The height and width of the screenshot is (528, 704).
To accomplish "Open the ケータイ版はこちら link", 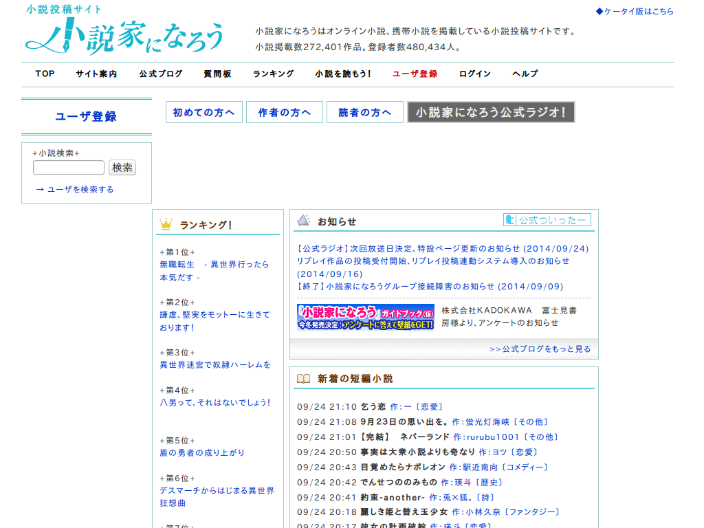I will pyautogui.click(x=635, y=11).
